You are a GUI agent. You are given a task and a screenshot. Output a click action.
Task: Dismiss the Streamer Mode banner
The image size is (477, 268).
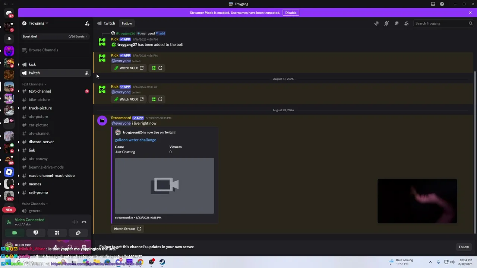(x=470, y=13)
